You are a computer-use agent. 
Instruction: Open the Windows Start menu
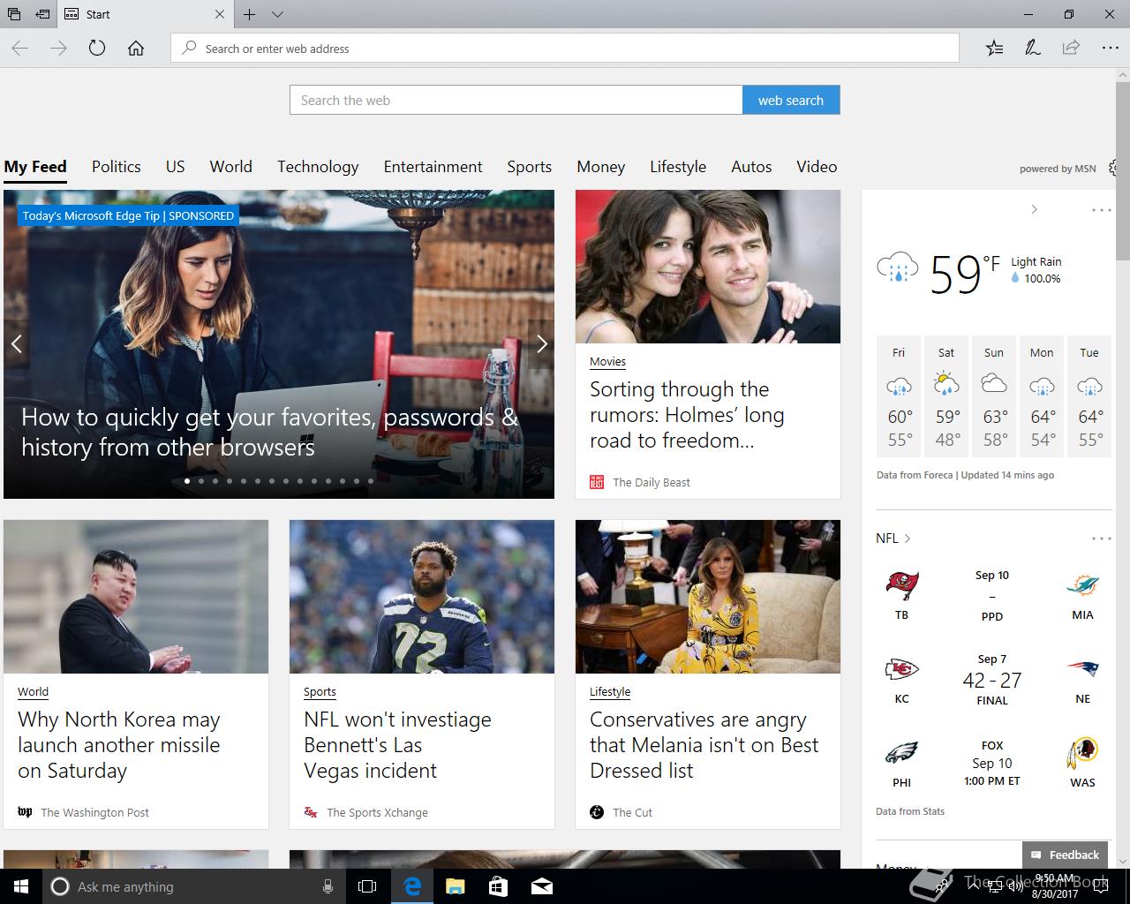(21, 886)
